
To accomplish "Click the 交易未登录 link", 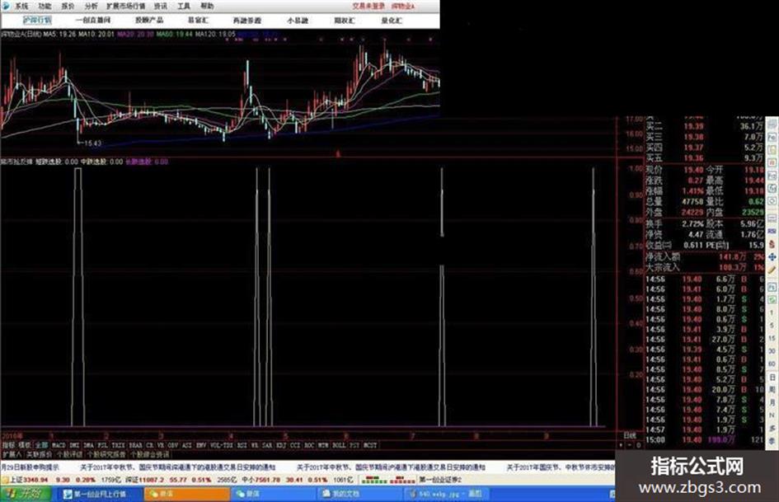I will pos(368,6).
